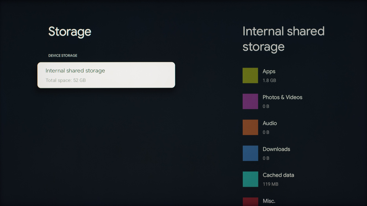Open the Cached data label
Image resolution: width=367 pixels, height=206 pixels.
pos(278,175)
